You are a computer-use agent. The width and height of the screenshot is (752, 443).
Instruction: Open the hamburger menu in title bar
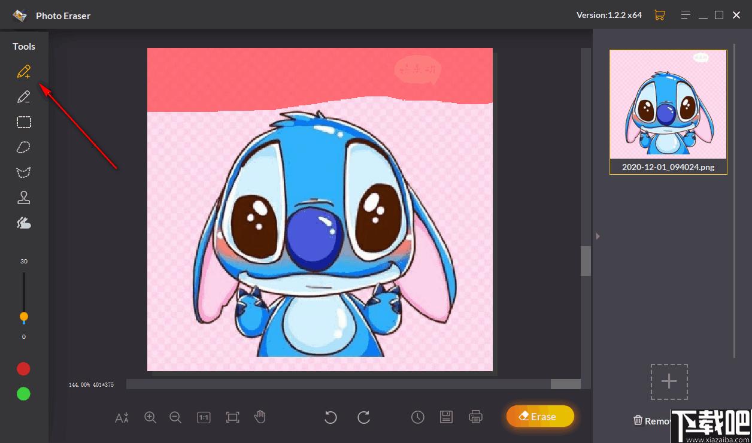tap(687, 15)
